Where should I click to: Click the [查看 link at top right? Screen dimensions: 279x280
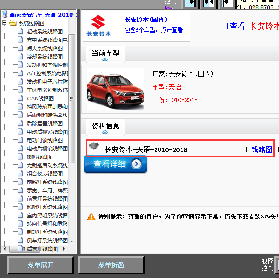click(235, 26)
